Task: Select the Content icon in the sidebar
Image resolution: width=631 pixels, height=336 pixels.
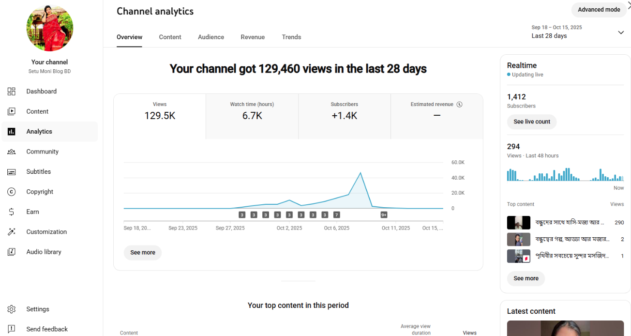Action: pos(11,111)
